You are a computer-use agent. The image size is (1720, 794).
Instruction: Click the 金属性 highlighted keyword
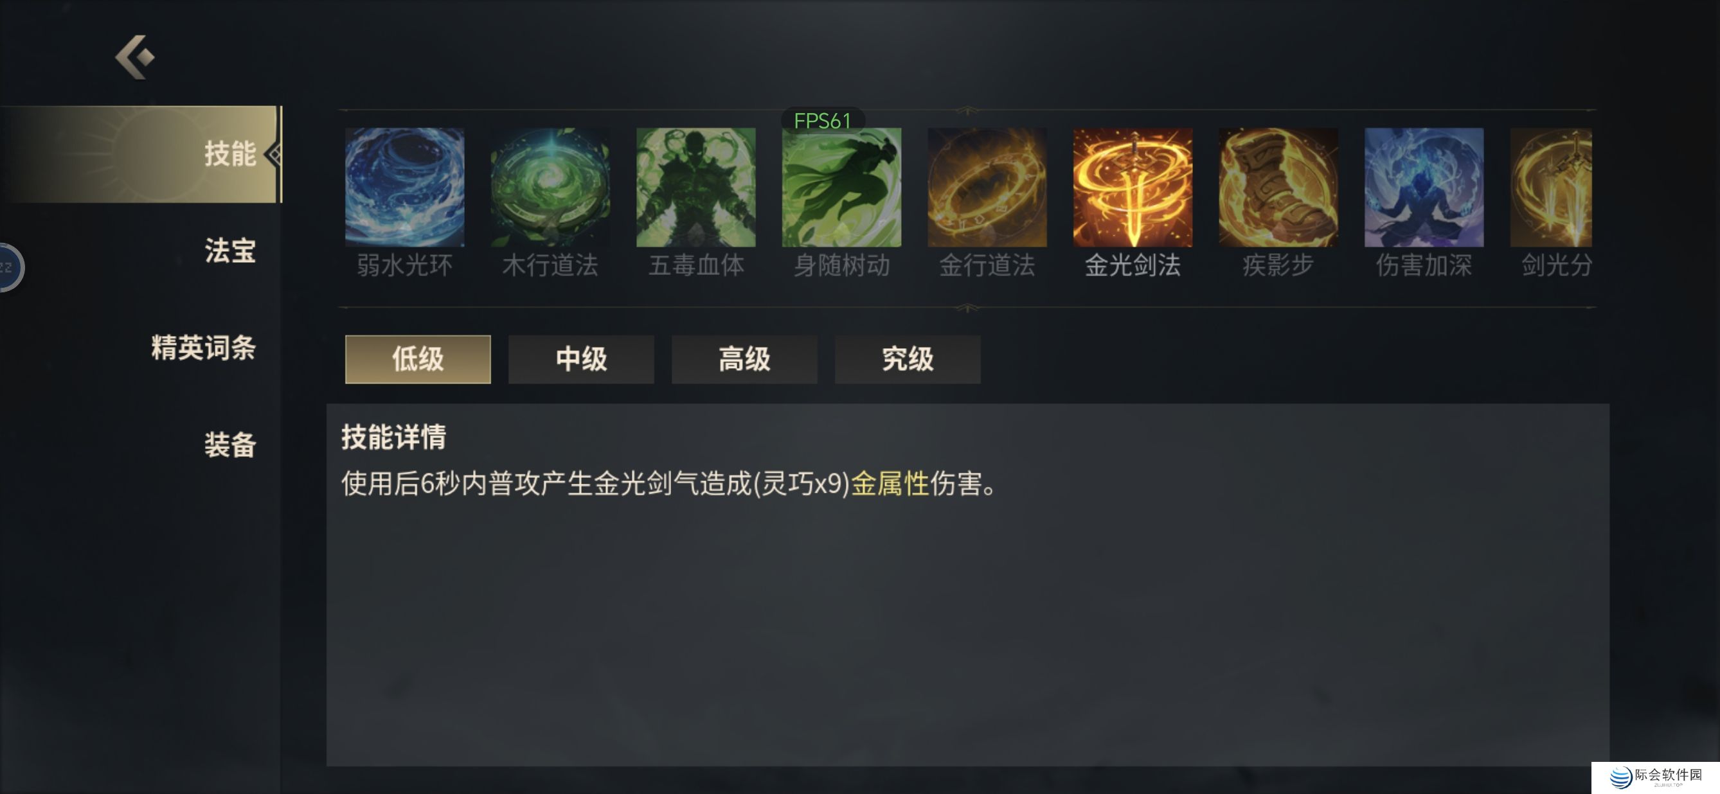click(x=890, y=484)
